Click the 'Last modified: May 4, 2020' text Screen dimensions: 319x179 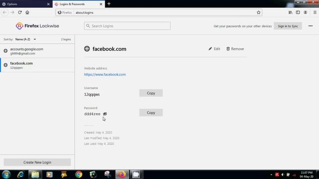click(x=102, y=138)
